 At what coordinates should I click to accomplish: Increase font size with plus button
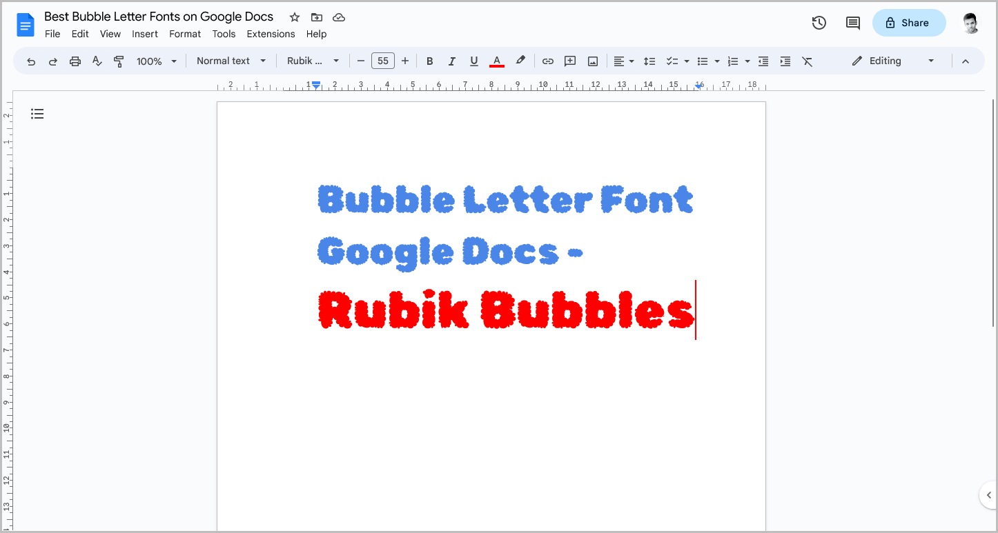click(405, 61)
